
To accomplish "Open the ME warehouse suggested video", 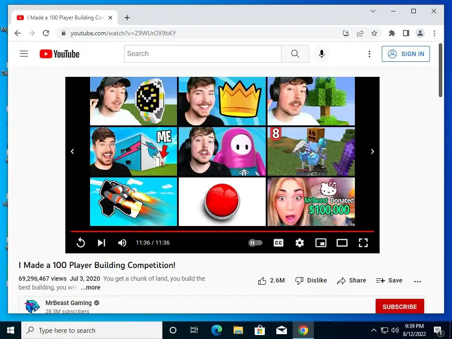I will [133, 151].
